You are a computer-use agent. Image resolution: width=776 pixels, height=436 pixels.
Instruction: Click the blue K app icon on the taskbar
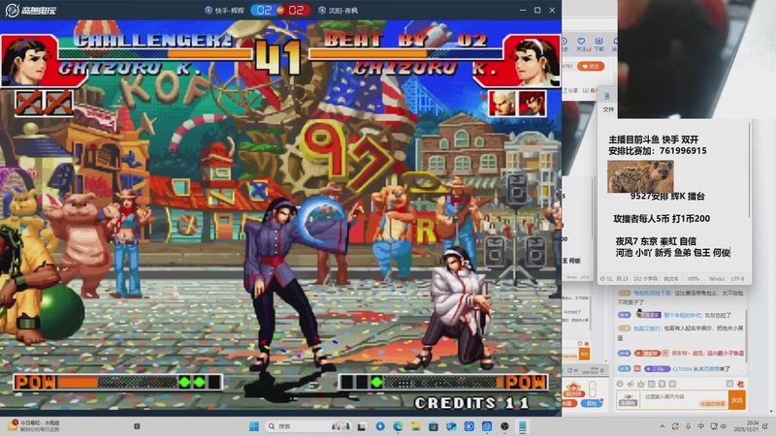tap(469, 426)
